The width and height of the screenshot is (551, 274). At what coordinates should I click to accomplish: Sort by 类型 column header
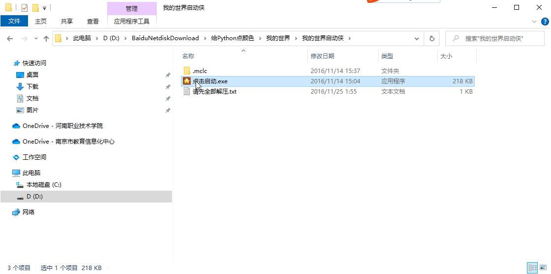tap(387, 56)
